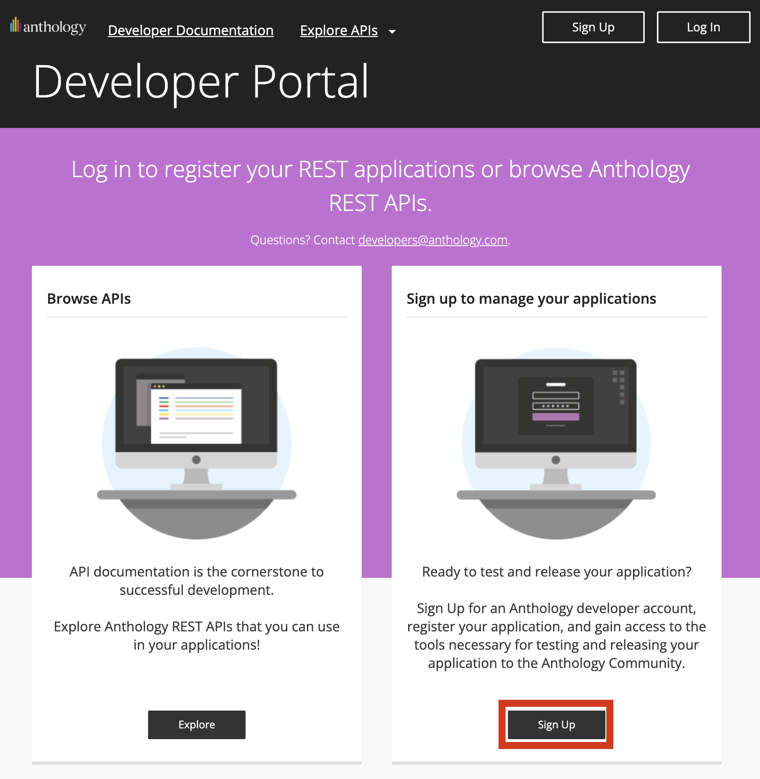Click the monitor stand in the sign-up illustration
Screen dimensions: 760x779
(x=556, y=479)
